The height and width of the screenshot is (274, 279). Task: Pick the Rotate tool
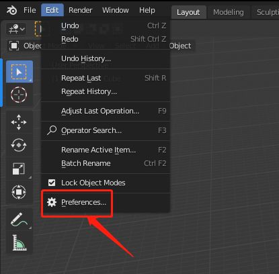[x=19, y=145]
